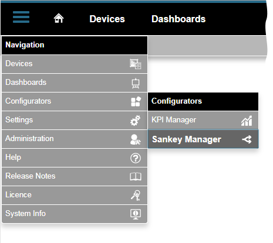Click the Administration user-tools icon

coord(136,139)
